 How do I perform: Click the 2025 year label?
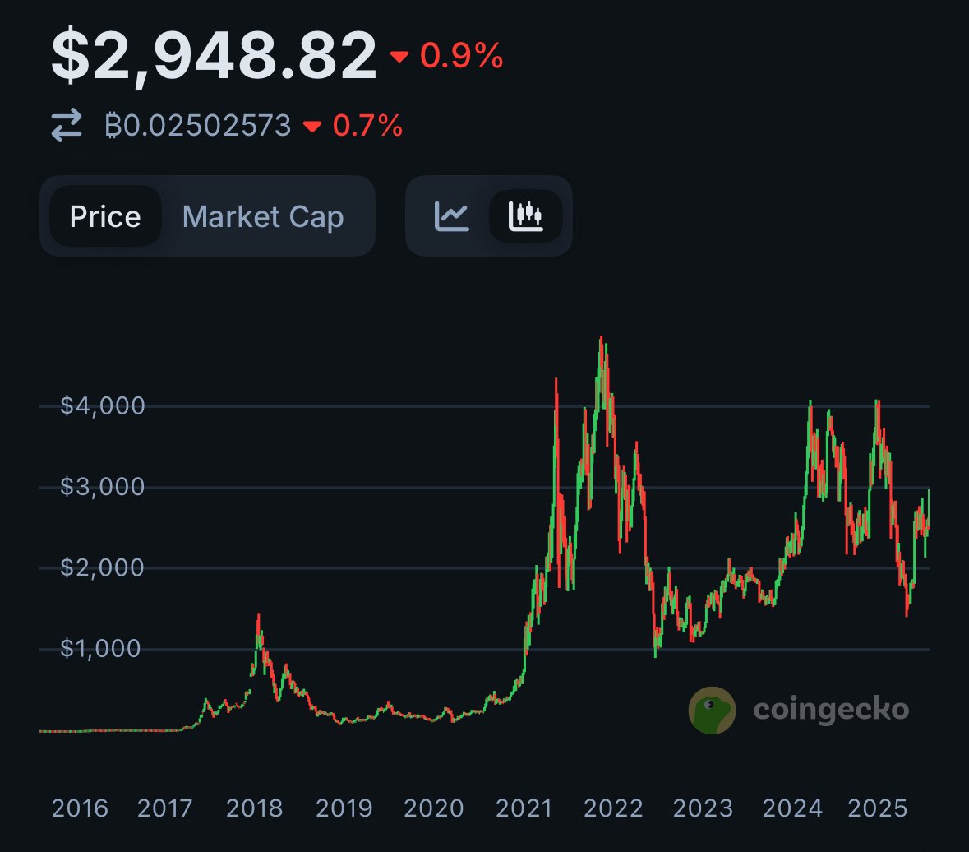point(878,808)
